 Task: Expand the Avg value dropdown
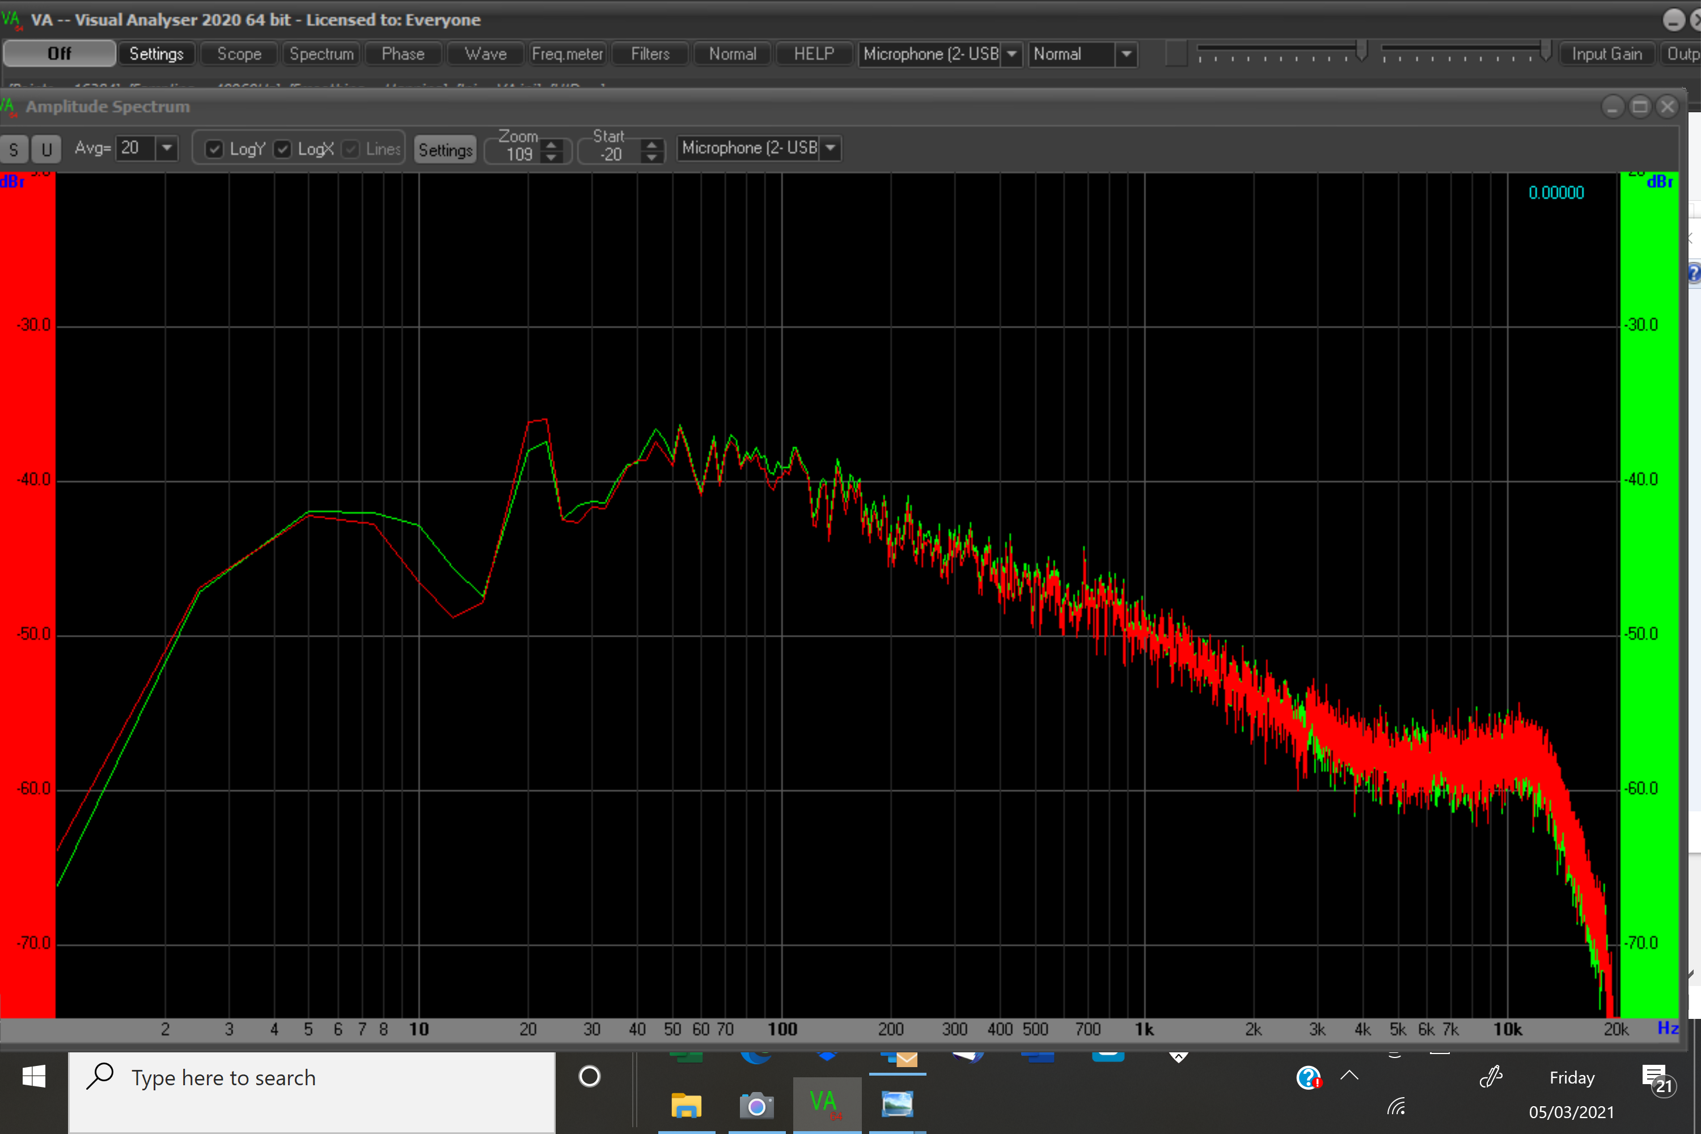[x=167, y=148]
